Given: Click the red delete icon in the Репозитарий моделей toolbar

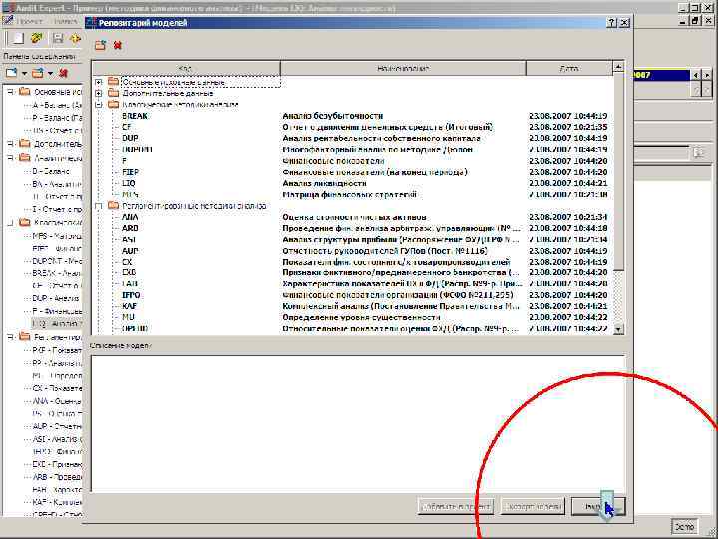Looking at the screenshot, I should pos(118,45).
